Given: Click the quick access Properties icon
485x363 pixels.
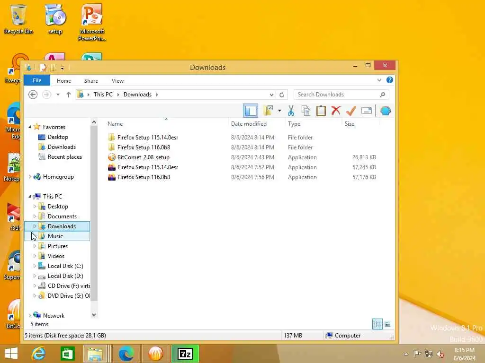Looking at the screenshot, I should (x=43, y=67).
